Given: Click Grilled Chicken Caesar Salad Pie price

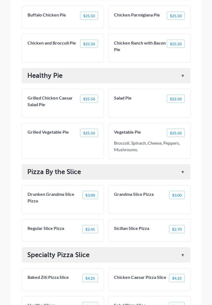Looking at the screenshot, I should coord(89,99).
